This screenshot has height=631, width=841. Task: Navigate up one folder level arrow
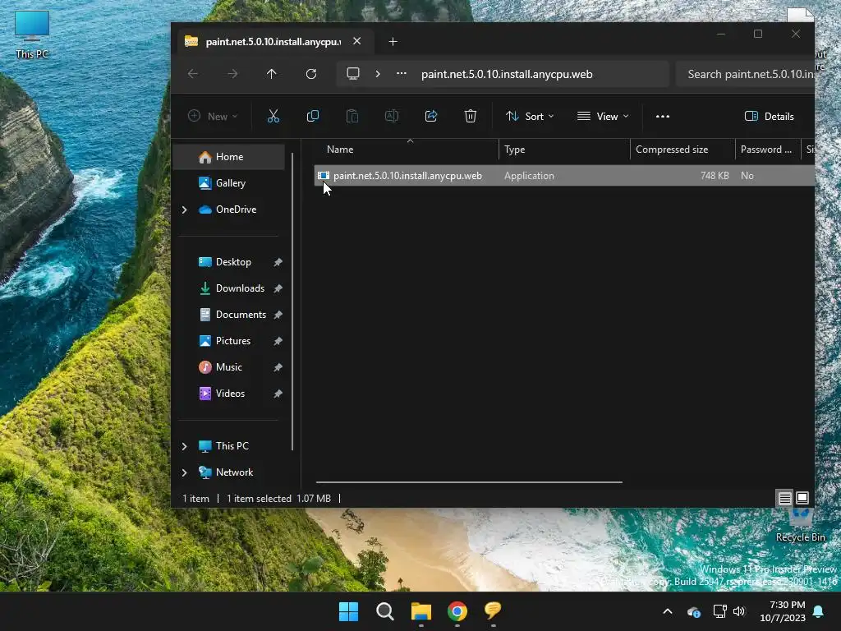pyautogui.click(x=271, y=74)
